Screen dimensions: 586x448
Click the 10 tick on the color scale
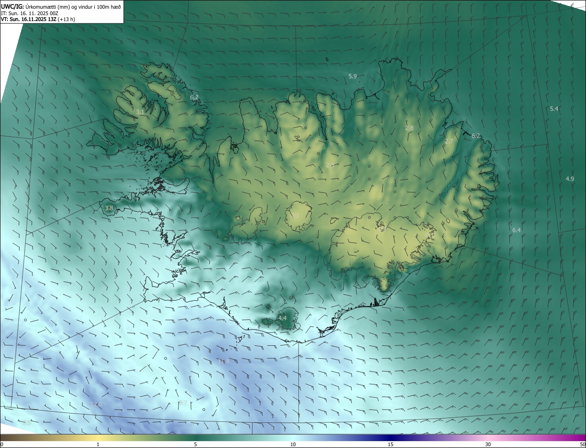click(x=293, y=444)
